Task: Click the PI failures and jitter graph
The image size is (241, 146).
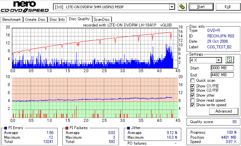Action: tap(95, 98)
